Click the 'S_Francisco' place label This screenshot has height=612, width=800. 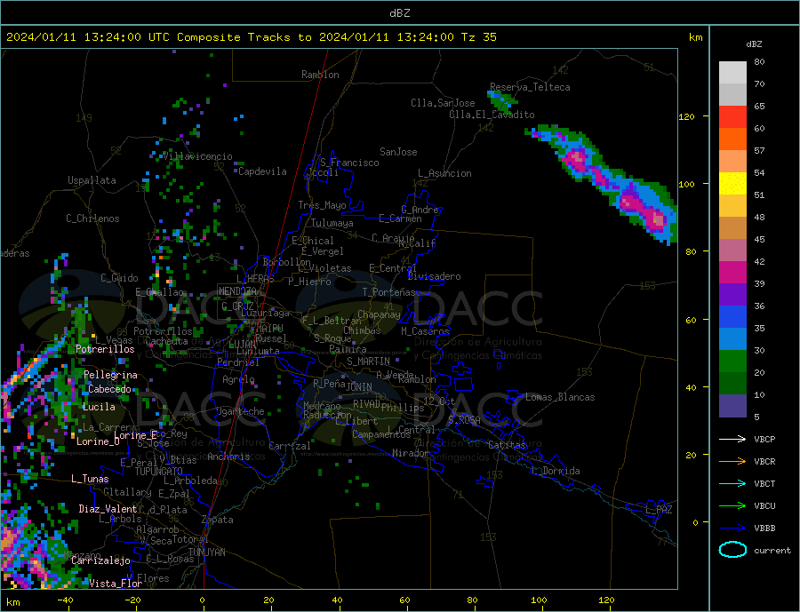click(349, 163)
